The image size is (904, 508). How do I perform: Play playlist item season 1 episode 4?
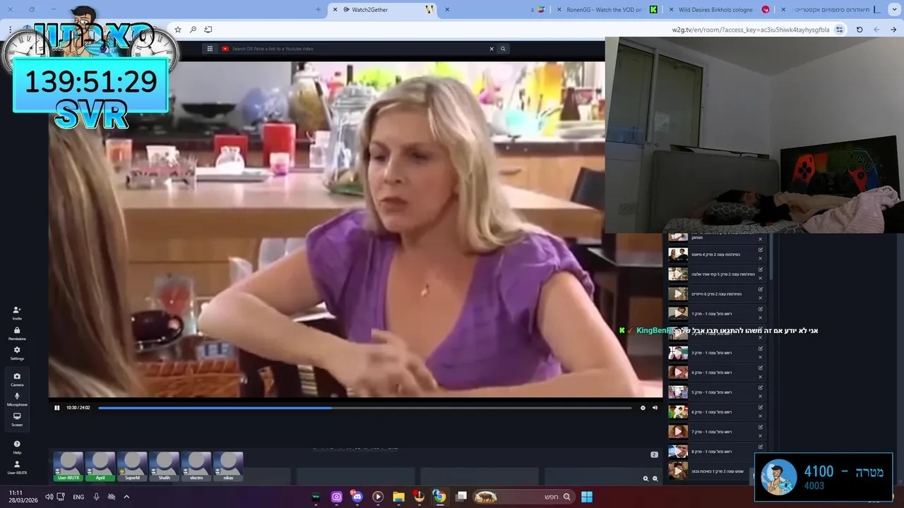(x=678, y=373)
